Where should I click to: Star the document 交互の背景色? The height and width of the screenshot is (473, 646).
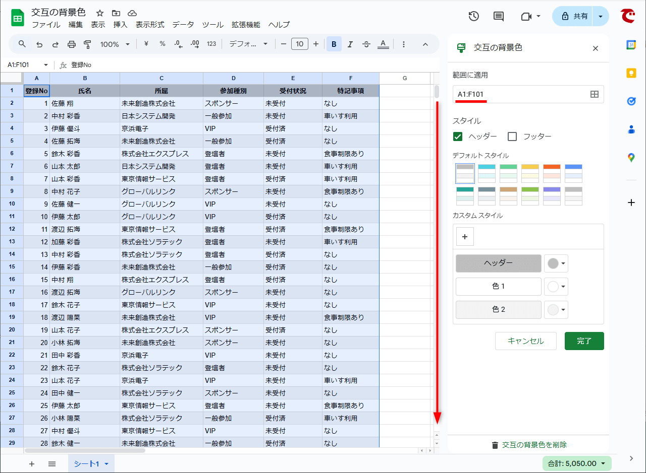pyautogui.click(x=100, y=13)
